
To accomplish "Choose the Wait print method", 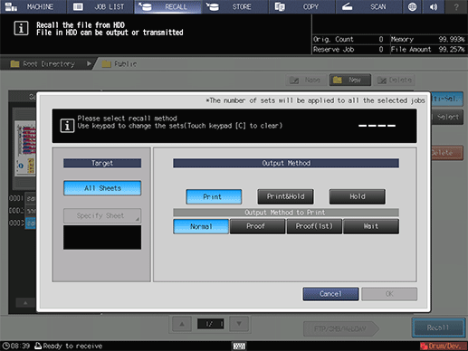I will [x=371, y=226].
